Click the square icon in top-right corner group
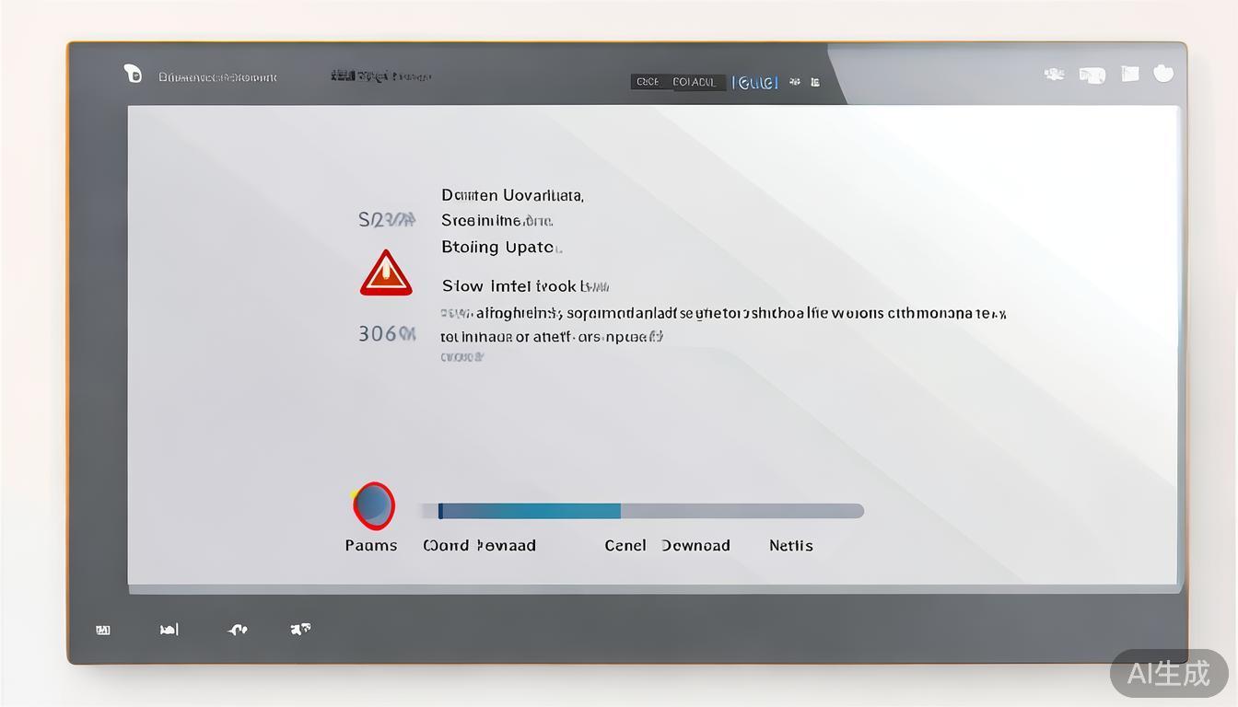This screenshot has width=1238, height=707. click(x=1130, y=74)
